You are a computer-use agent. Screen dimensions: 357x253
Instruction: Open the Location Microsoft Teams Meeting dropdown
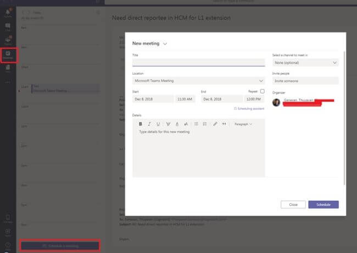pos(198,81)
